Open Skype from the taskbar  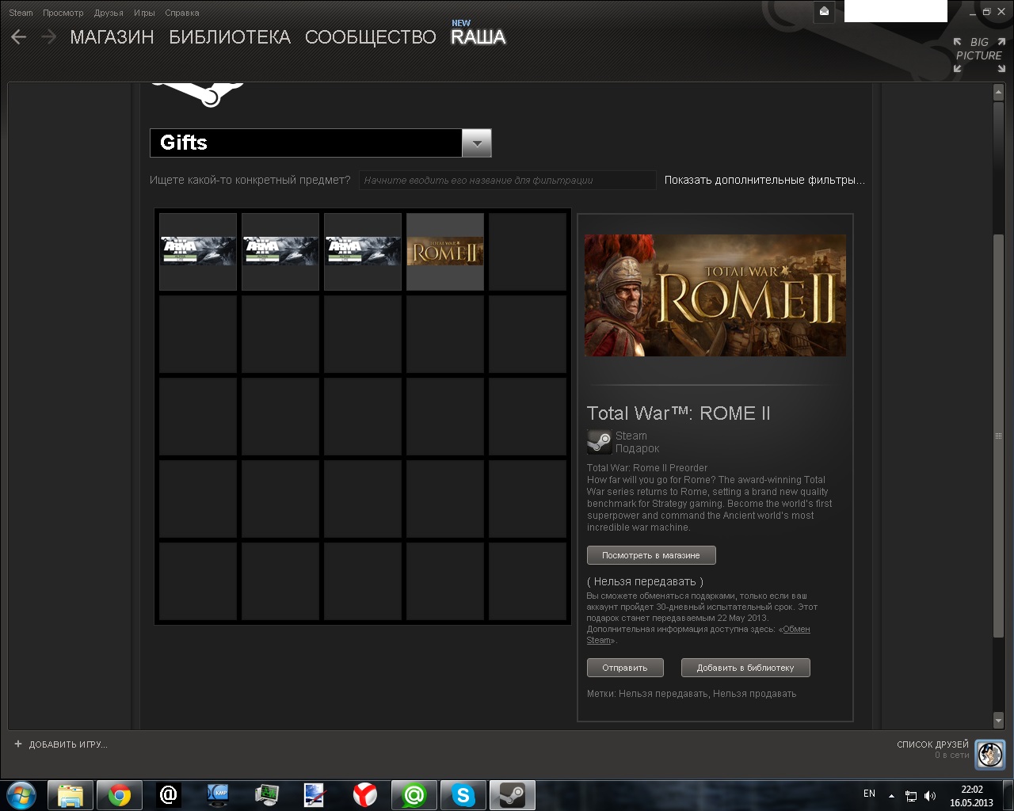[463, 794]
